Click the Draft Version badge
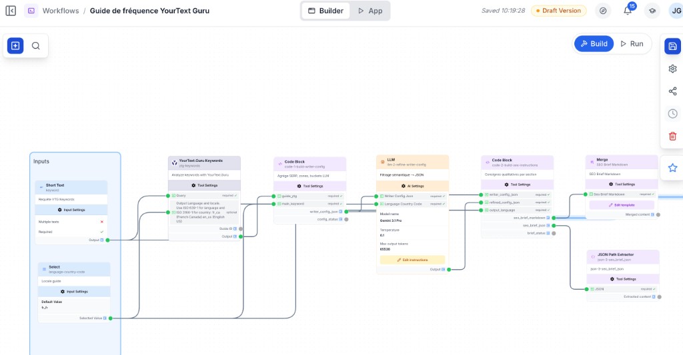683x355 pixels. pos(558,11)
